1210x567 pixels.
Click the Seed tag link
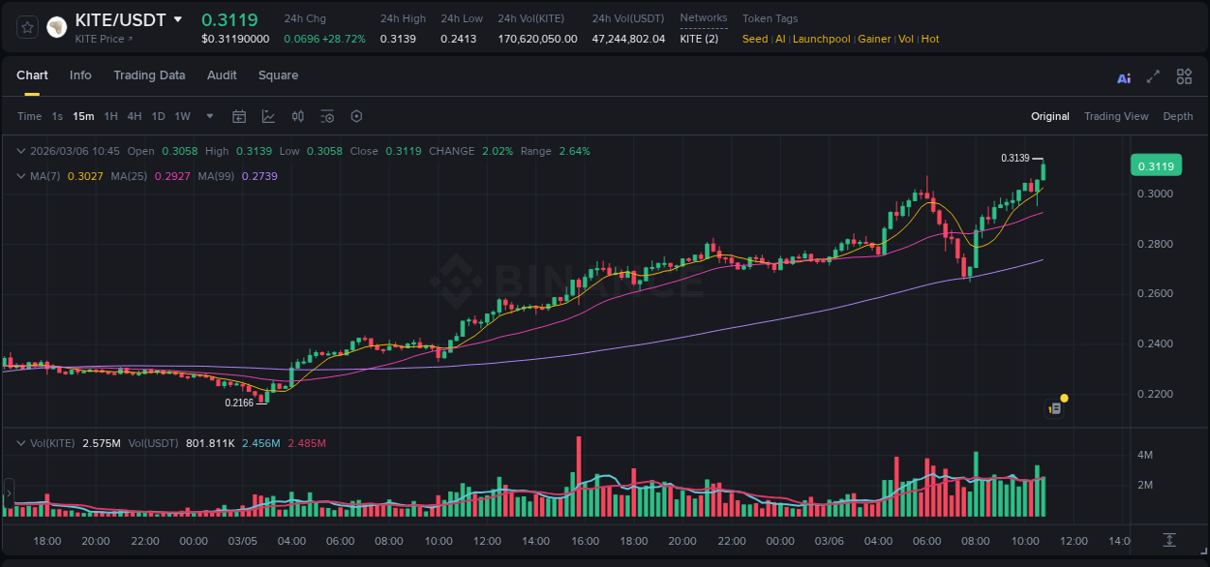(x=755, y=39)
